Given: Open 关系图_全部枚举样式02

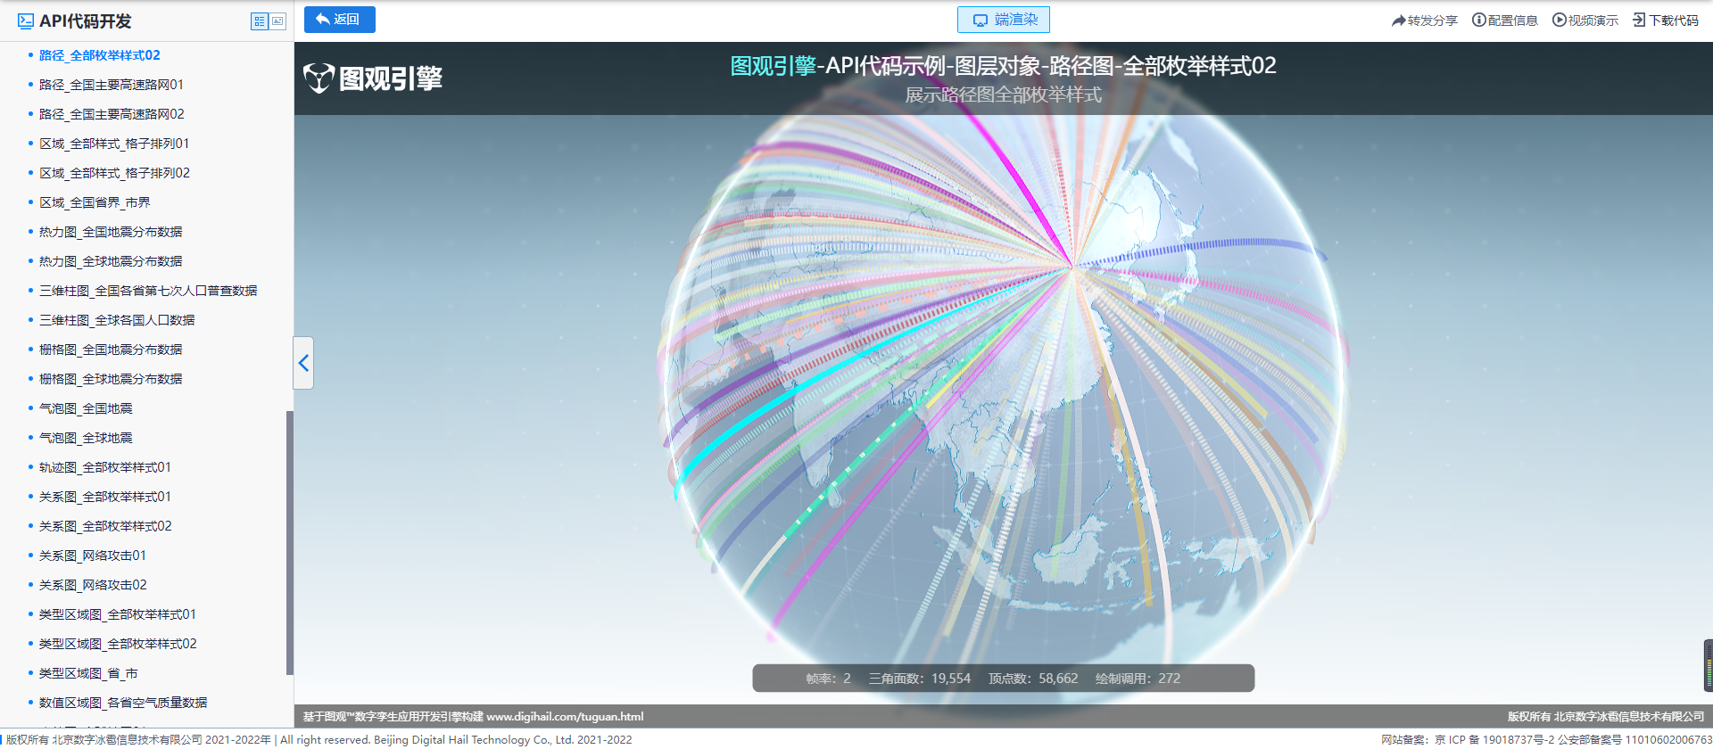Looking at the screenshot, I should point(105,526).
